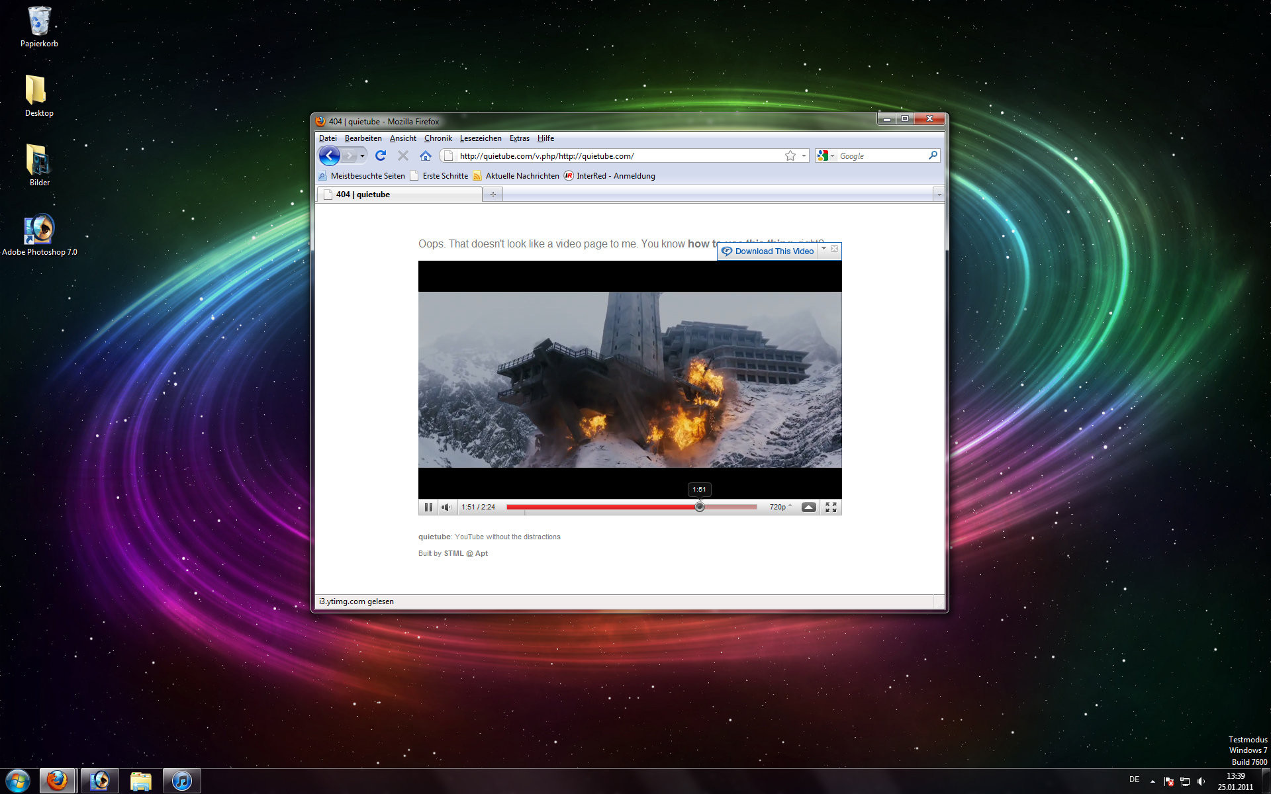Open the Lesezeichen menu

pos(481,138)
